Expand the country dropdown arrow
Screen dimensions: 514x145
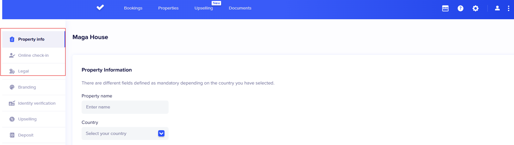coord(161,134)
